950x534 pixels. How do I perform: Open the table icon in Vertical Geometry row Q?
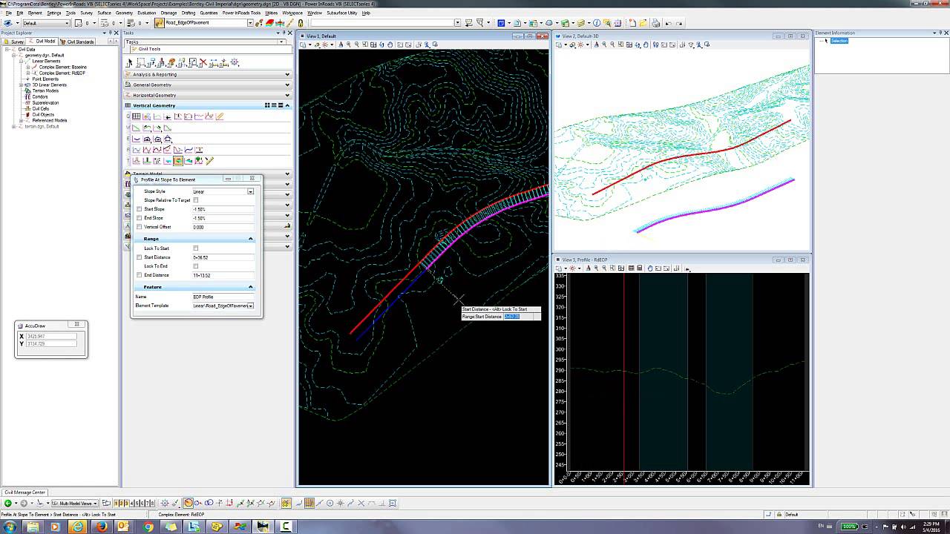[137, 116]
